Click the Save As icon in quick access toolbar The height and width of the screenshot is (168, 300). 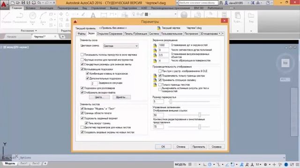click(x=28, y=3)
